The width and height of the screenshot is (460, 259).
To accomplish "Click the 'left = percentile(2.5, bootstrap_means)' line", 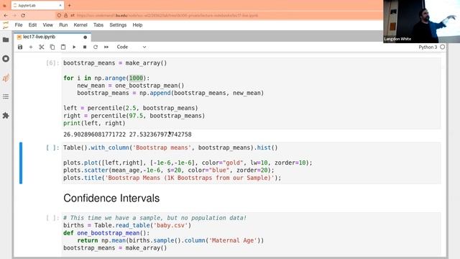I will tap(131, 108).
